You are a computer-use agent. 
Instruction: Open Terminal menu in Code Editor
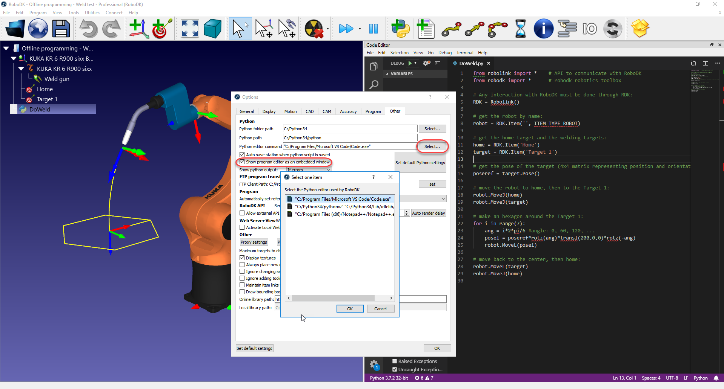pos(465,53)
